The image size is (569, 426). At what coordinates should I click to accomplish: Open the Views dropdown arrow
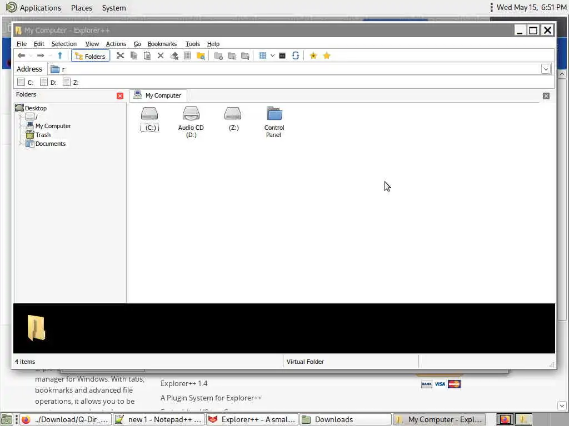tap(272, 55)
